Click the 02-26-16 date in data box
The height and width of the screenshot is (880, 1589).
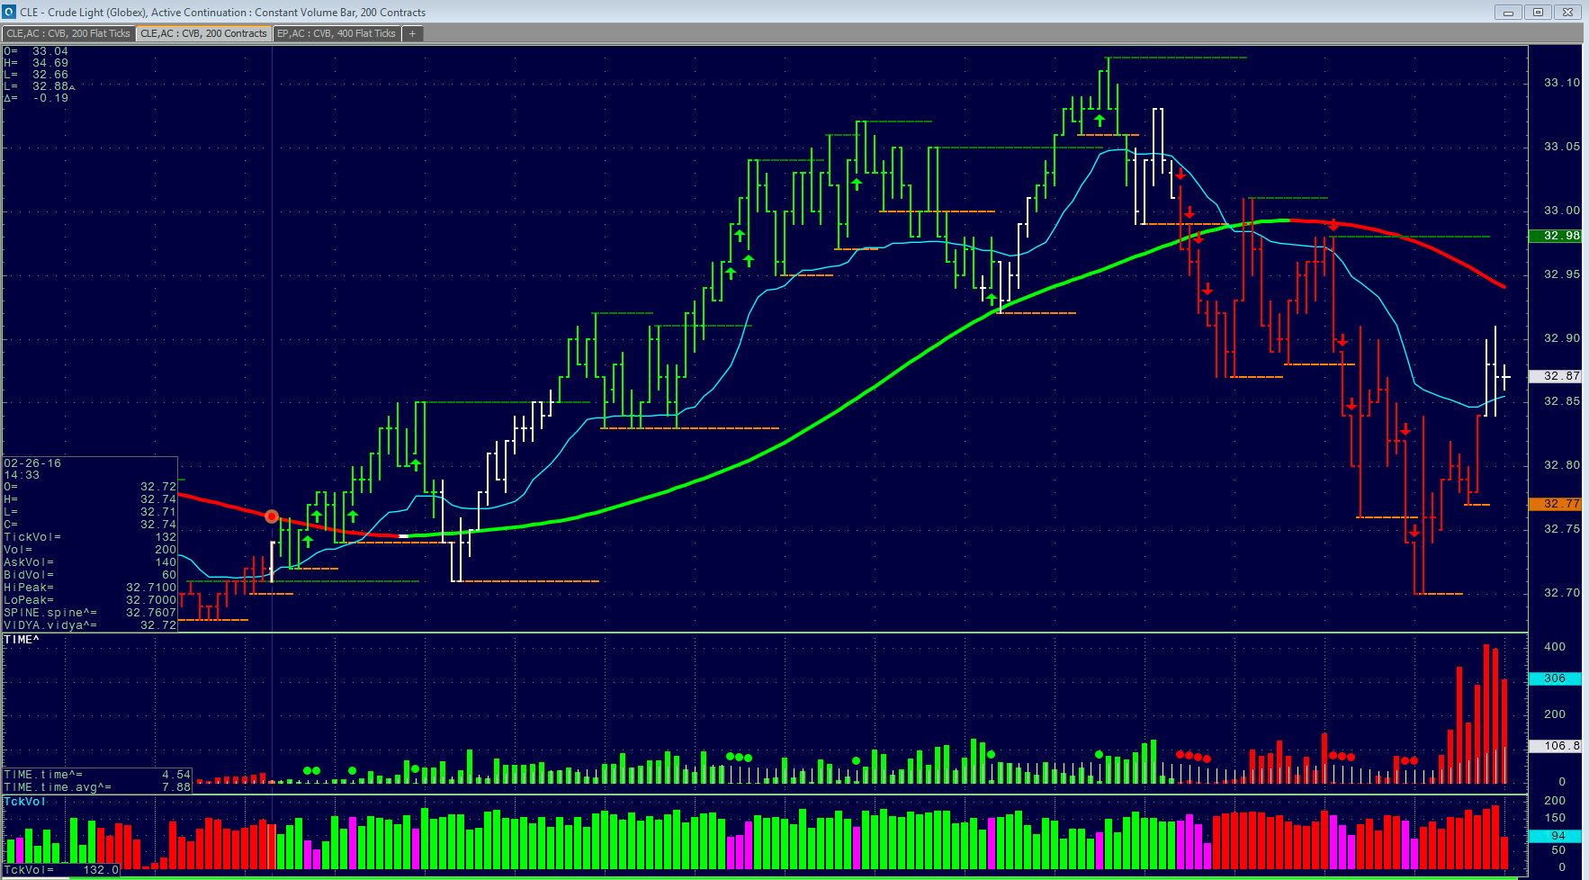click(32, 463)
